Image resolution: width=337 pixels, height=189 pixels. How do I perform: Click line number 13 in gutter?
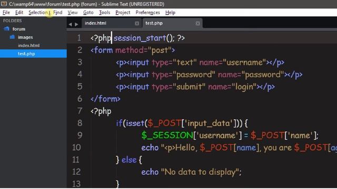76,184
